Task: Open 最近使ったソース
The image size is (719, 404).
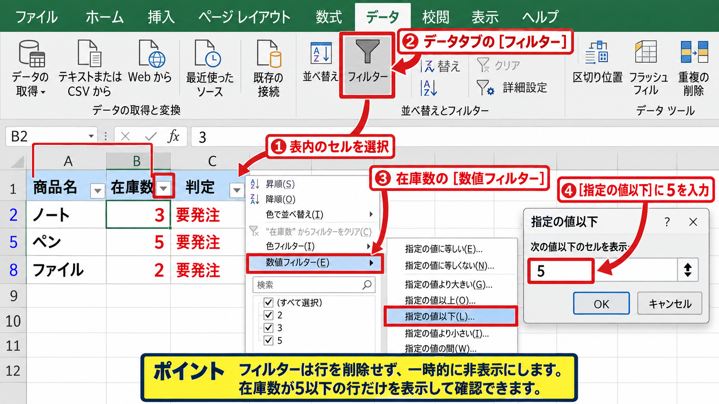Action: click(210, 69)
